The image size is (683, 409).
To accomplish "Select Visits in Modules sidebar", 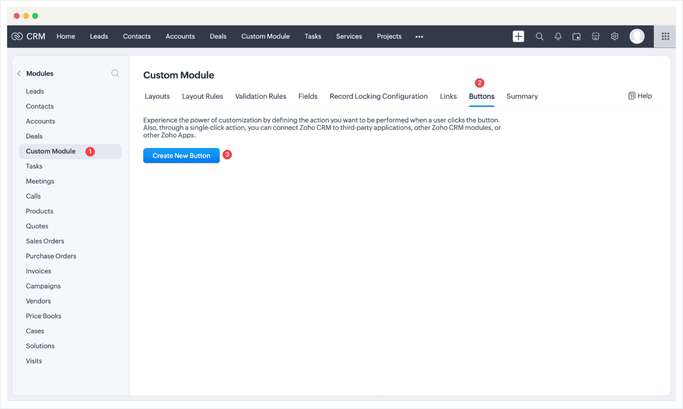I will pyautogui.click(x=34, y=361).
